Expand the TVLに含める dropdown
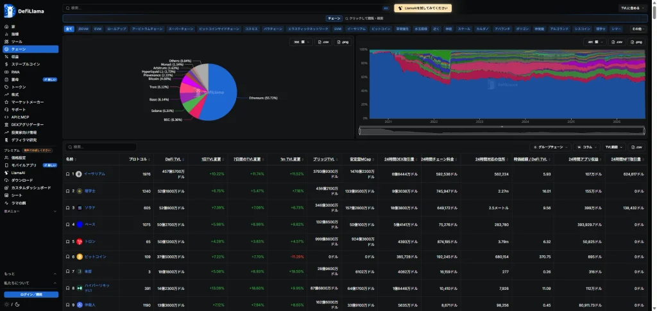 (x=633, y=8)
